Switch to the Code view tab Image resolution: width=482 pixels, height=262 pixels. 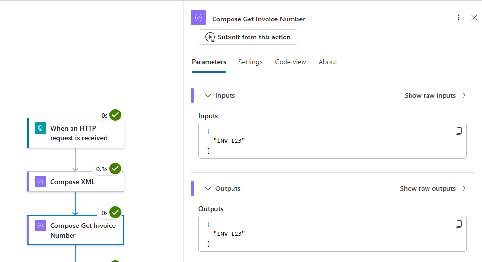[x=290, y=62]
